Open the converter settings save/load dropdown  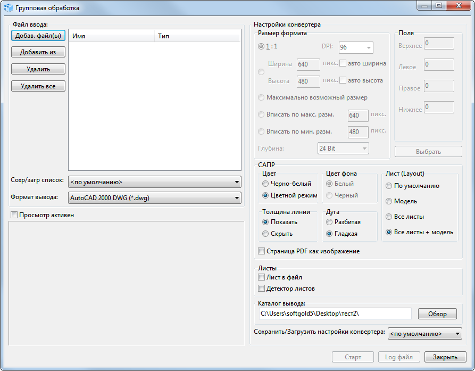[x=425, y=334]
